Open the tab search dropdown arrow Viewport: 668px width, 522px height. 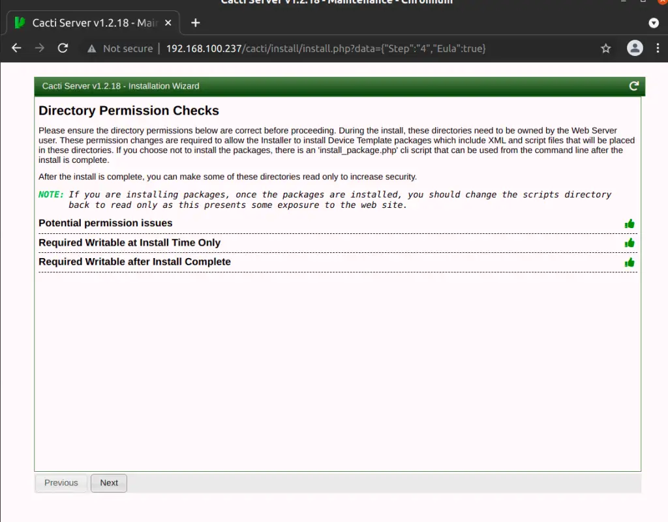pyautogui.click(x=653, y=22)
